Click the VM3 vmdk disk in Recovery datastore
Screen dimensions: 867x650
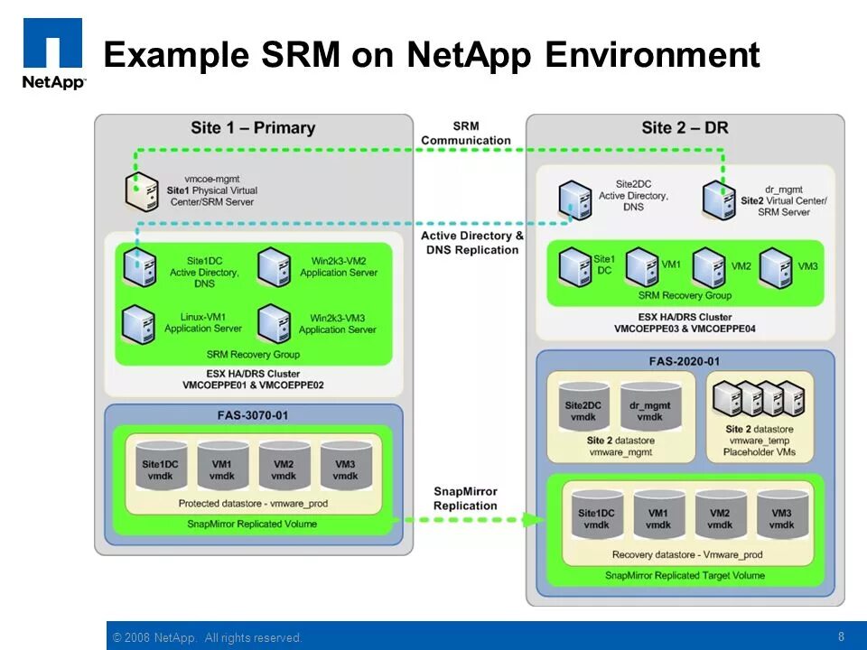(782, 515)
